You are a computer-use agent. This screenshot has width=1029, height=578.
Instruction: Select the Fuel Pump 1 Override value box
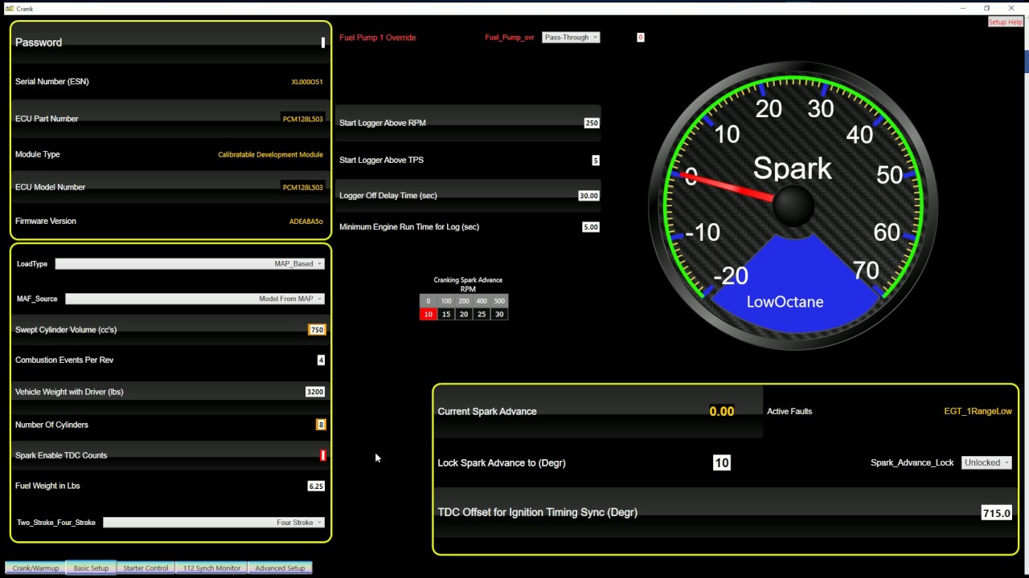coord(641,37)
